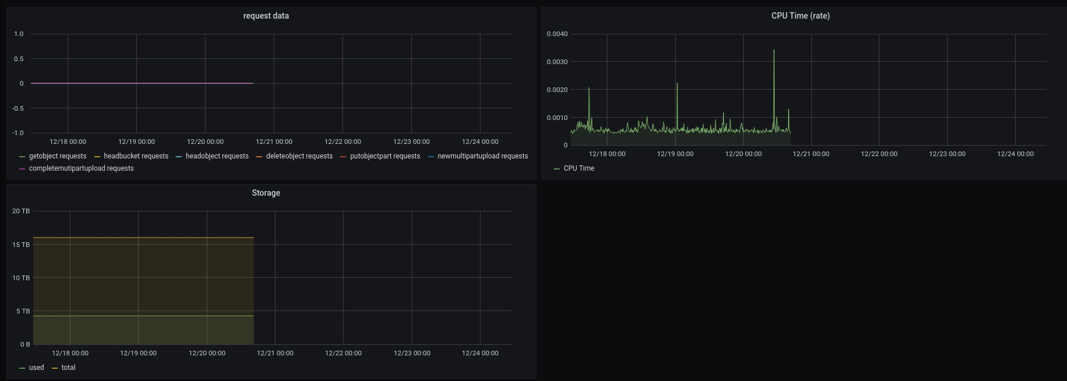Toggle deleteobject requests series in legend
Screen dimensions: 1067x381
299,156
